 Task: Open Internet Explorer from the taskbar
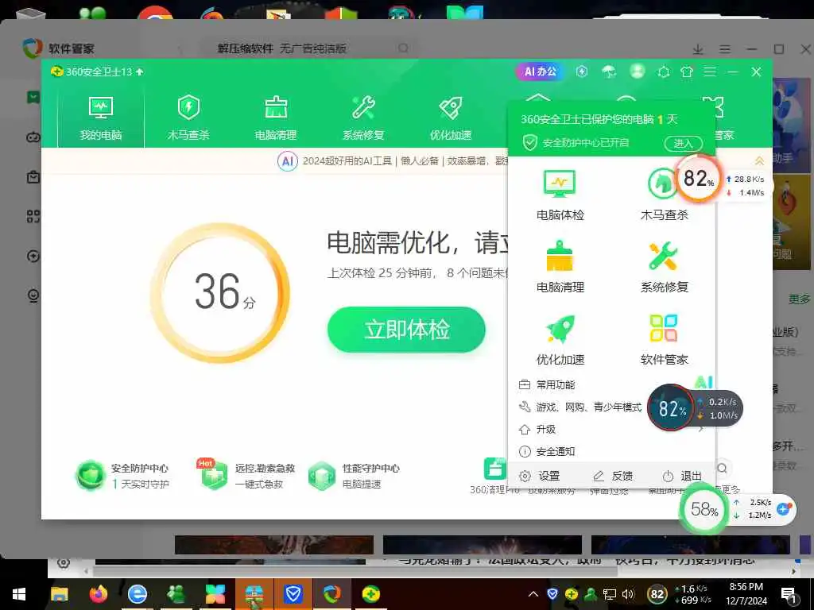coord(137,594)
